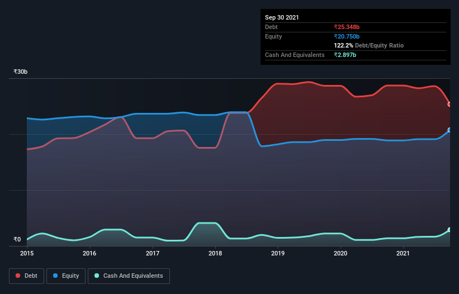The width and height of the screenshot is (459, 294).
Task: Click the Cash data point marker at Sep 2021
Action: tap(449, 230)
